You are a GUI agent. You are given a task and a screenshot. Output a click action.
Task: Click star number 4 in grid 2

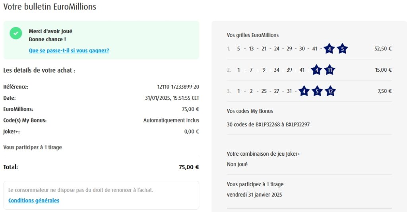point(316,70)
